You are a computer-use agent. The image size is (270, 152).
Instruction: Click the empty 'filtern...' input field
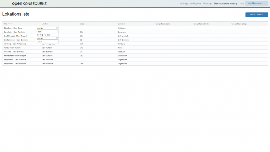(x=47, y=41)
